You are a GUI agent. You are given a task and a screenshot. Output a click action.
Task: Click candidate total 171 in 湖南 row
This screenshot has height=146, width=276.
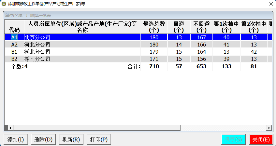pyautogui.click(x=154, y=59)
